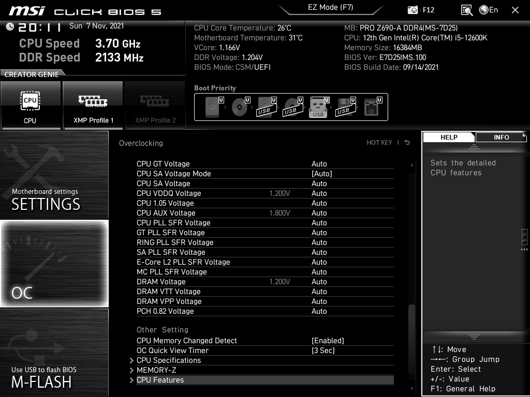Select the GT PLL SFR Voltage row
The image size is (530, 397).
265,233
